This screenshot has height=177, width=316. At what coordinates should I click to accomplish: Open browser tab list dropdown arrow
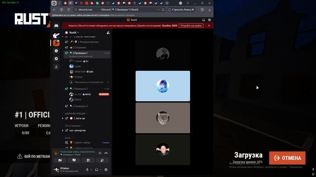coord(59,3)
